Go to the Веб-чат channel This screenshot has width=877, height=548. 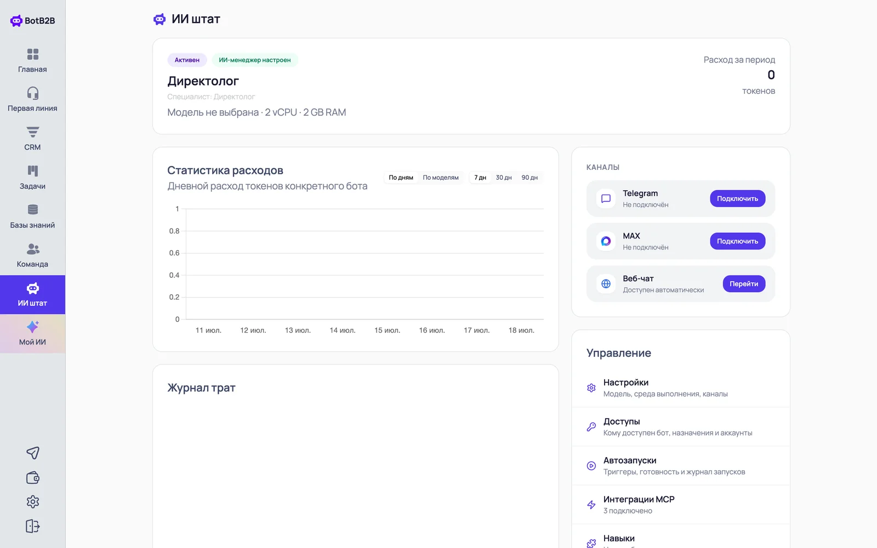coord(744,284)
